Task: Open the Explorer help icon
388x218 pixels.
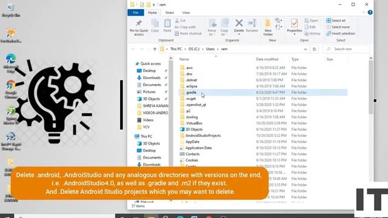Action: coord(370,12)
